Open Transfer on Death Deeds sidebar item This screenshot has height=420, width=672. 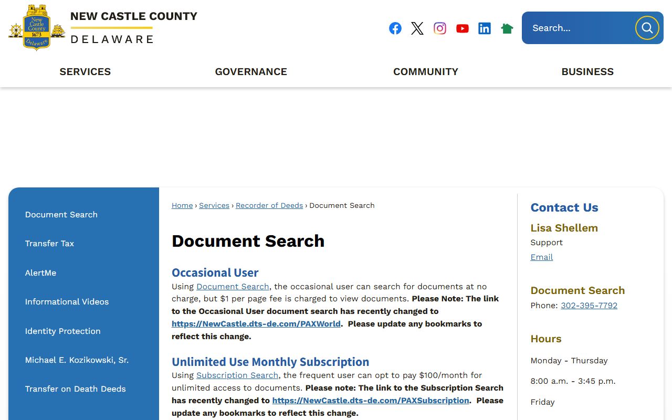tap(75, 389)
